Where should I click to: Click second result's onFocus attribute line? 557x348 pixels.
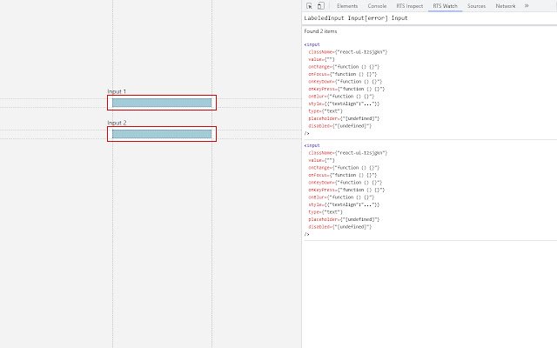tap(342, 175)
